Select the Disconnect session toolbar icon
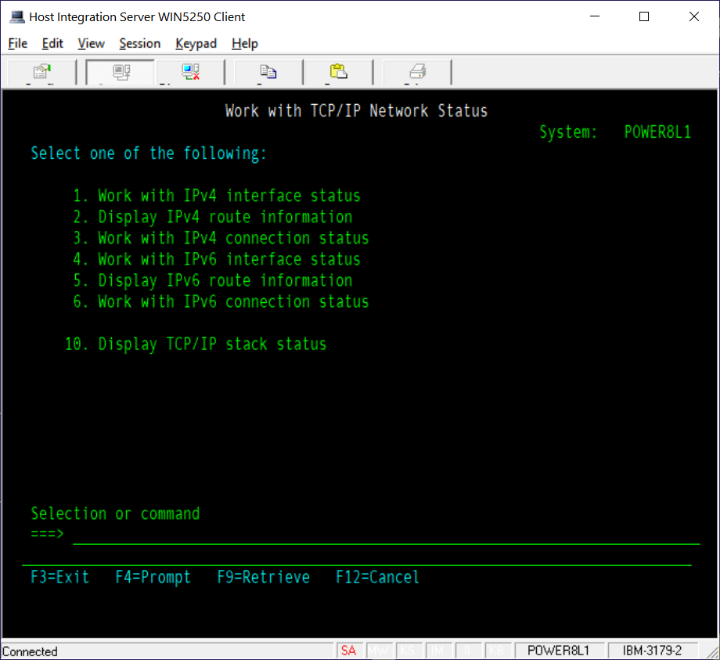Image resolution: width=720 pixels, height=660 pixels. [189, 71]
